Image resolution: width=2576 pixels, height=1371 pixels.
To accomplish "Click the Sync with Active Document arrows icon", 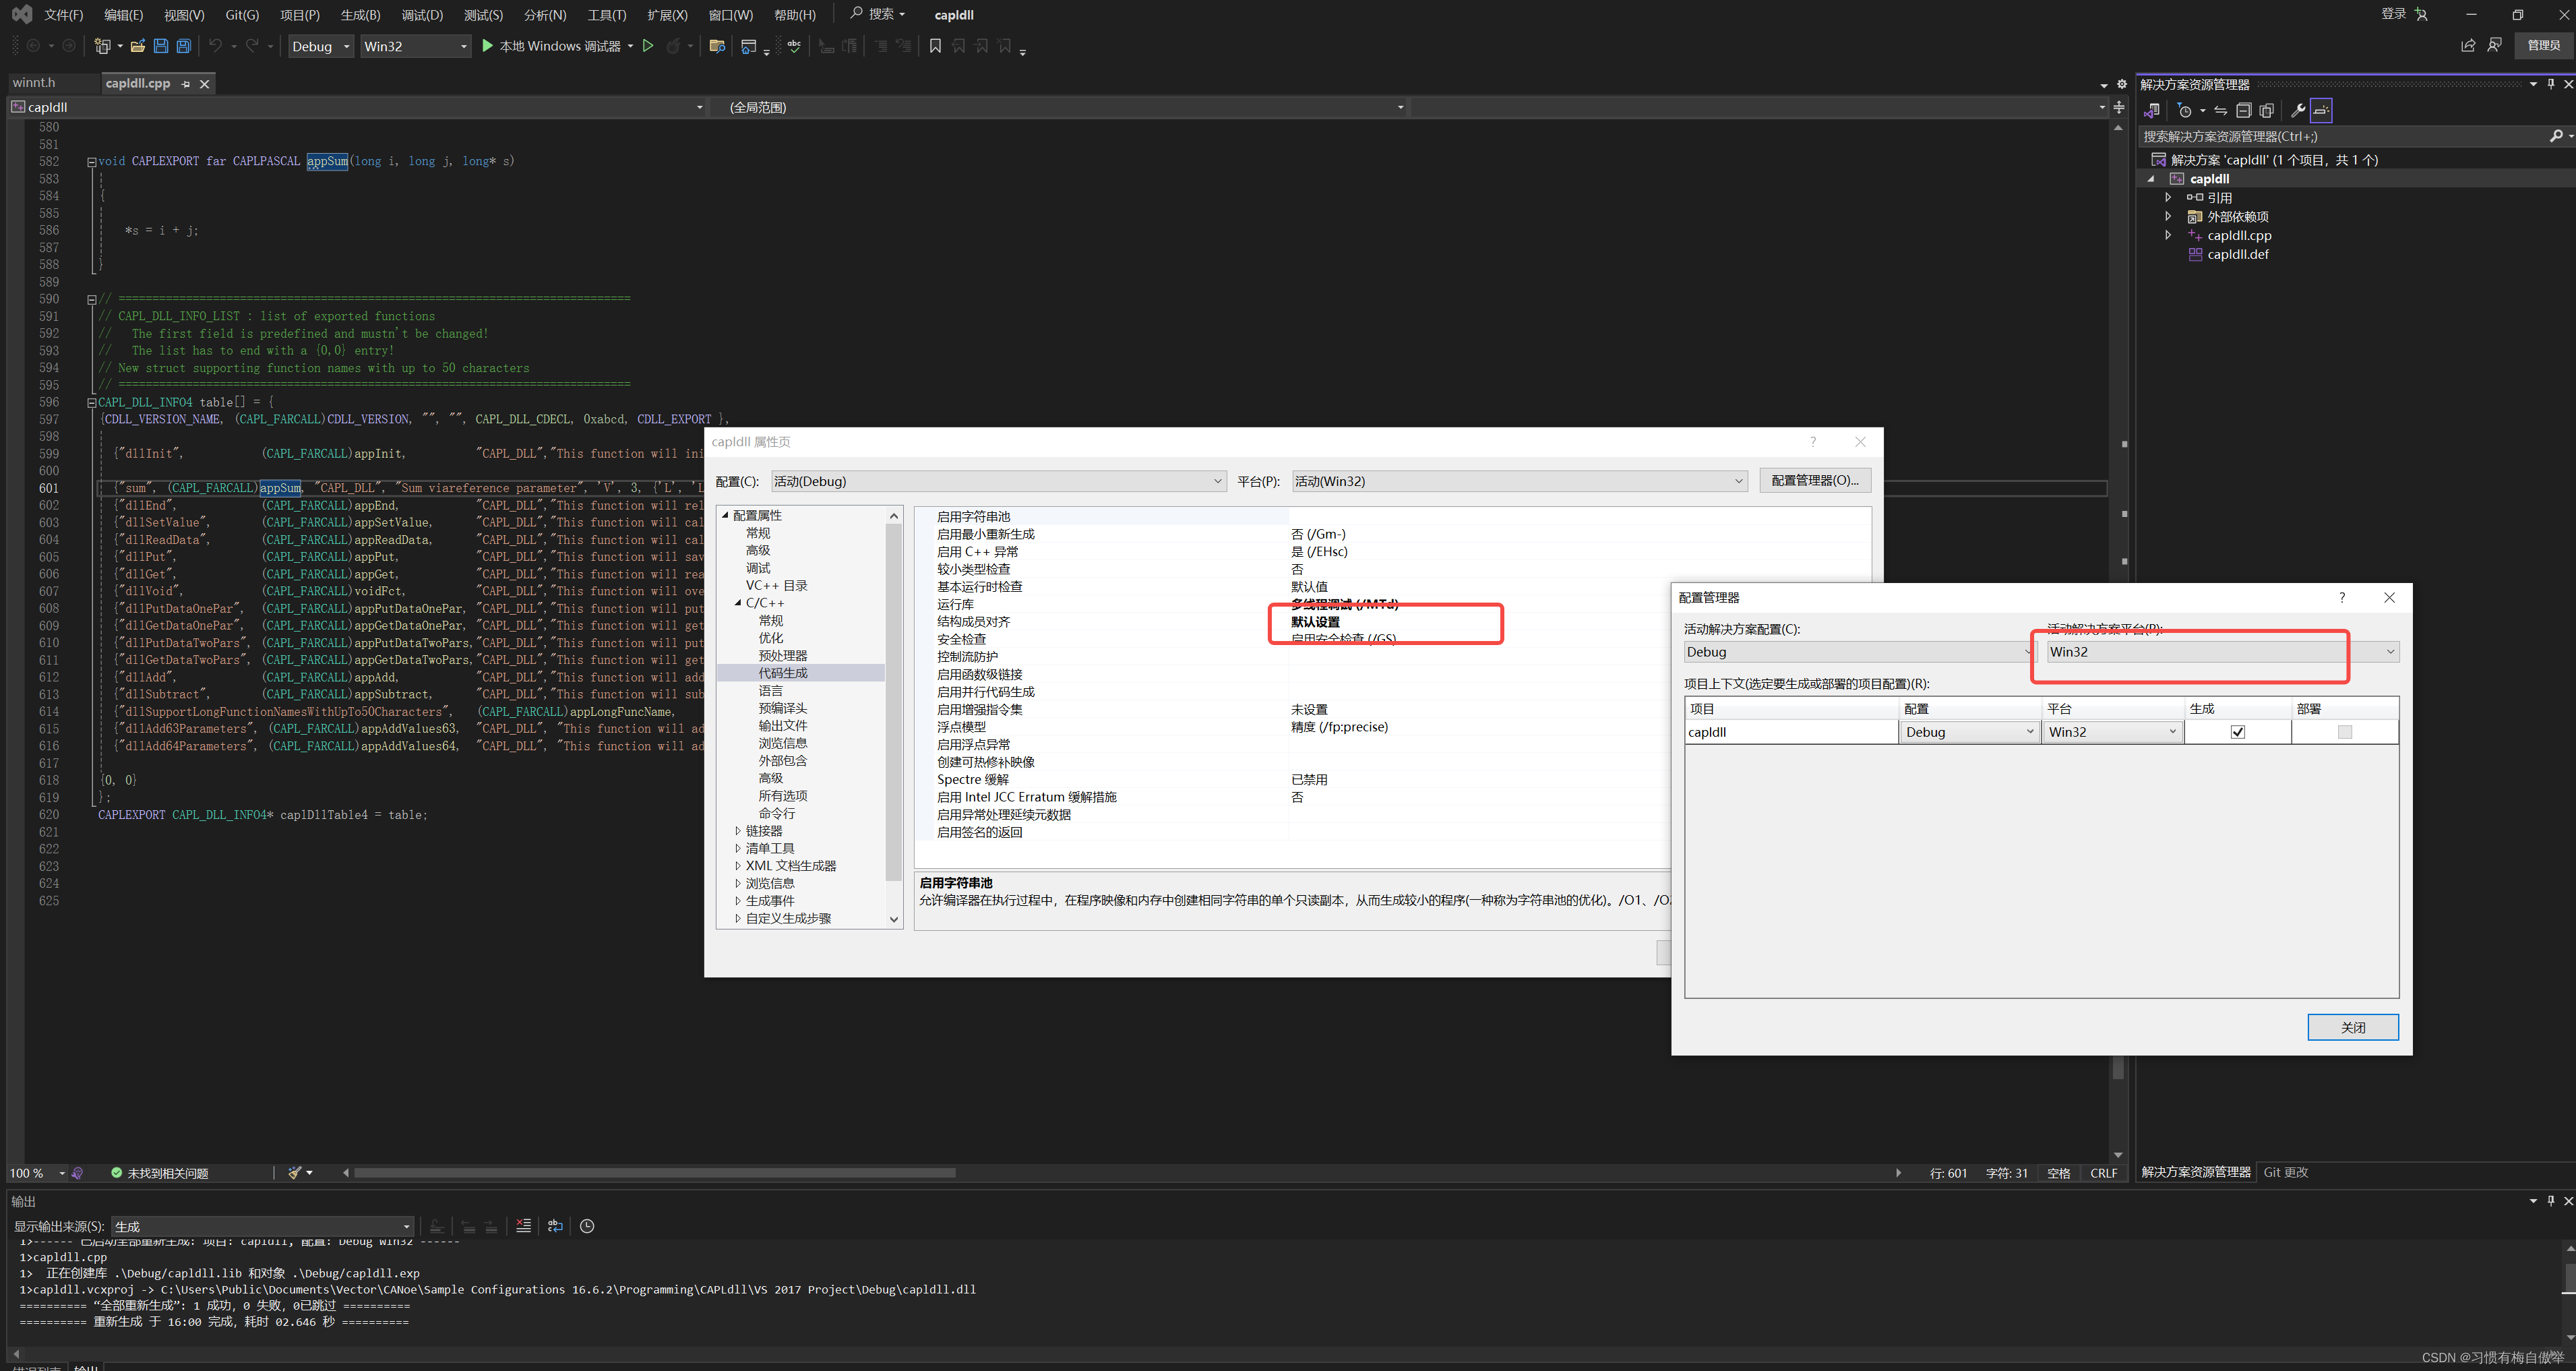I will point(2221,110).
